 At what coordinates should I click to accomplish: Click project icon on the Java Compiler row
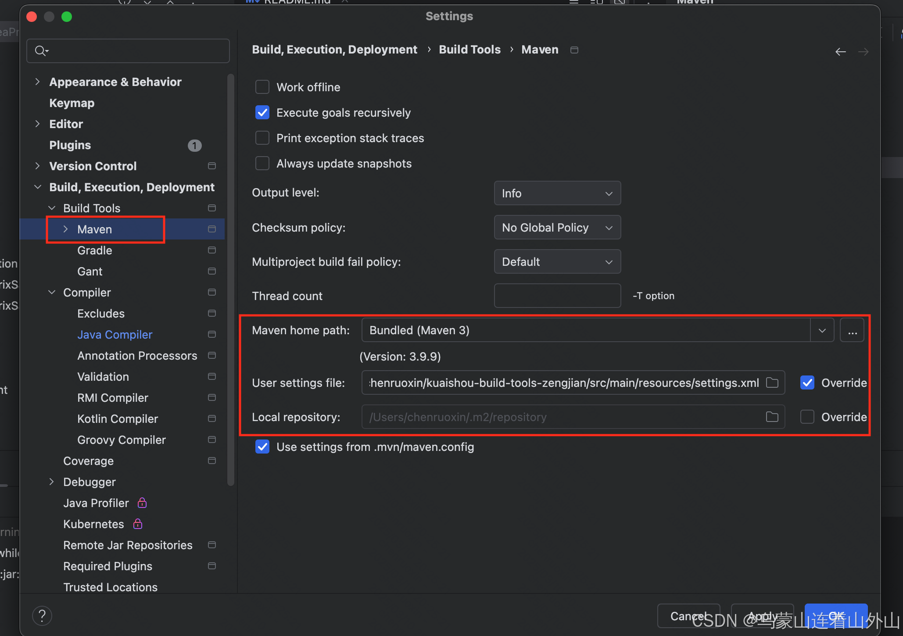point(211,334)
